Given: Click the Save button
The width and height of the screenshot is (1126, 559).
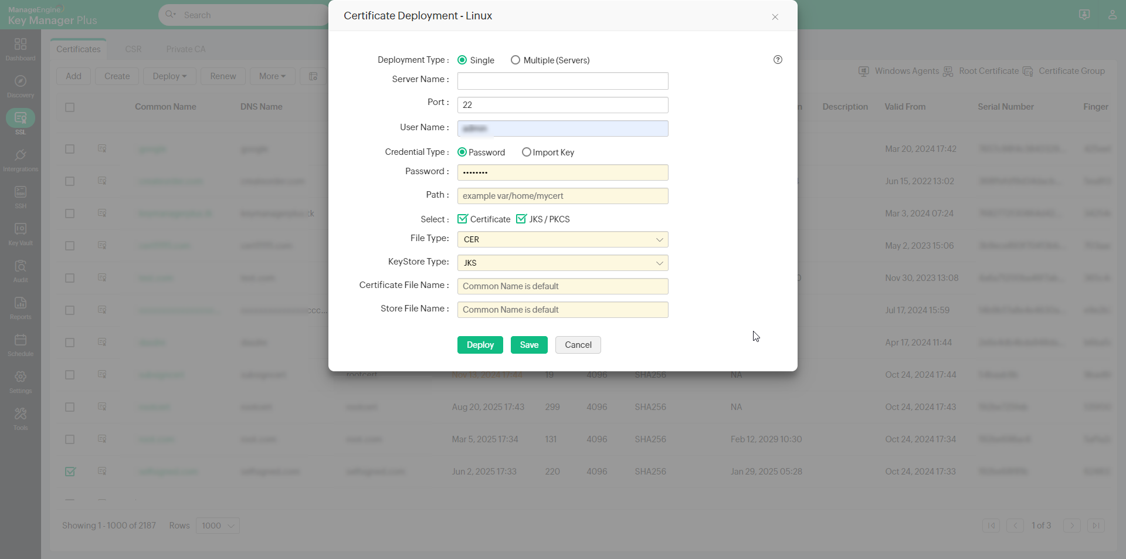Looking at the screenshot, I should coord(529,345).
